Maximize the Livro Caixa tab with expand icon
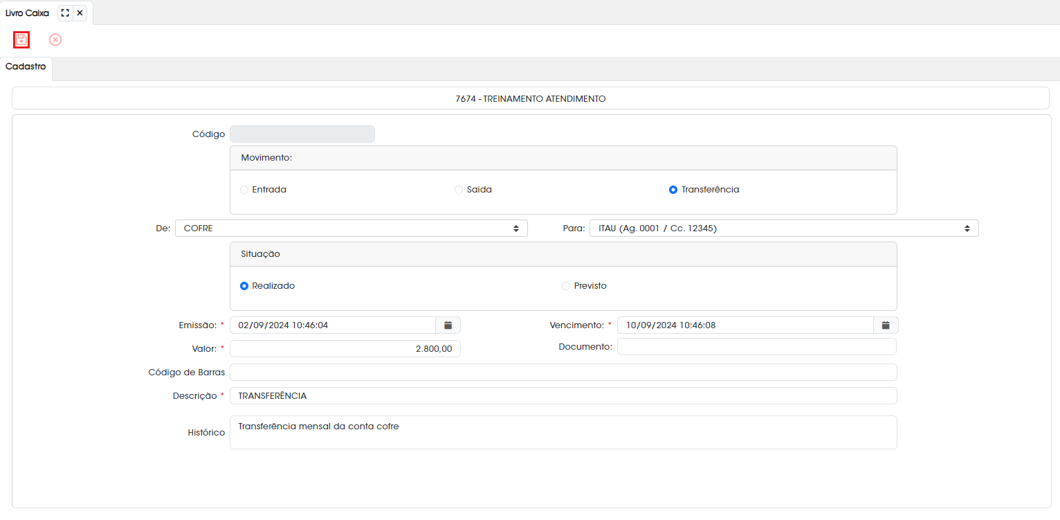Viewport: 1060px width, 520px height. coord(65,13)
